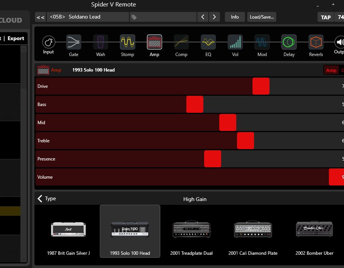The image size is (344, 268).
Task: Select the Output speaker block
Action: 339,42
